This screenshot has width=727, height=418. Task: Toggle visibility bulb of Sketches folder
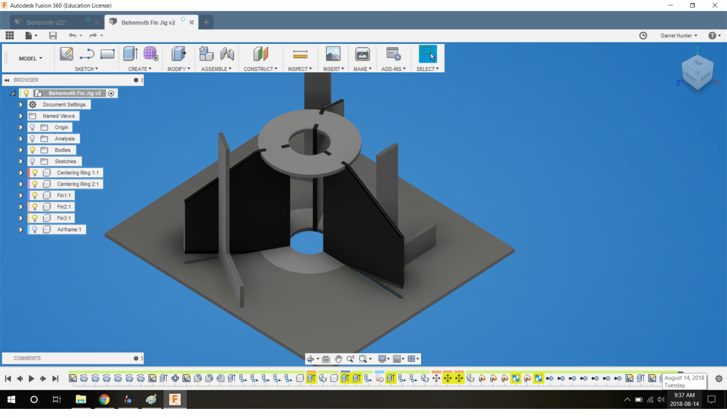pos(32,161)
